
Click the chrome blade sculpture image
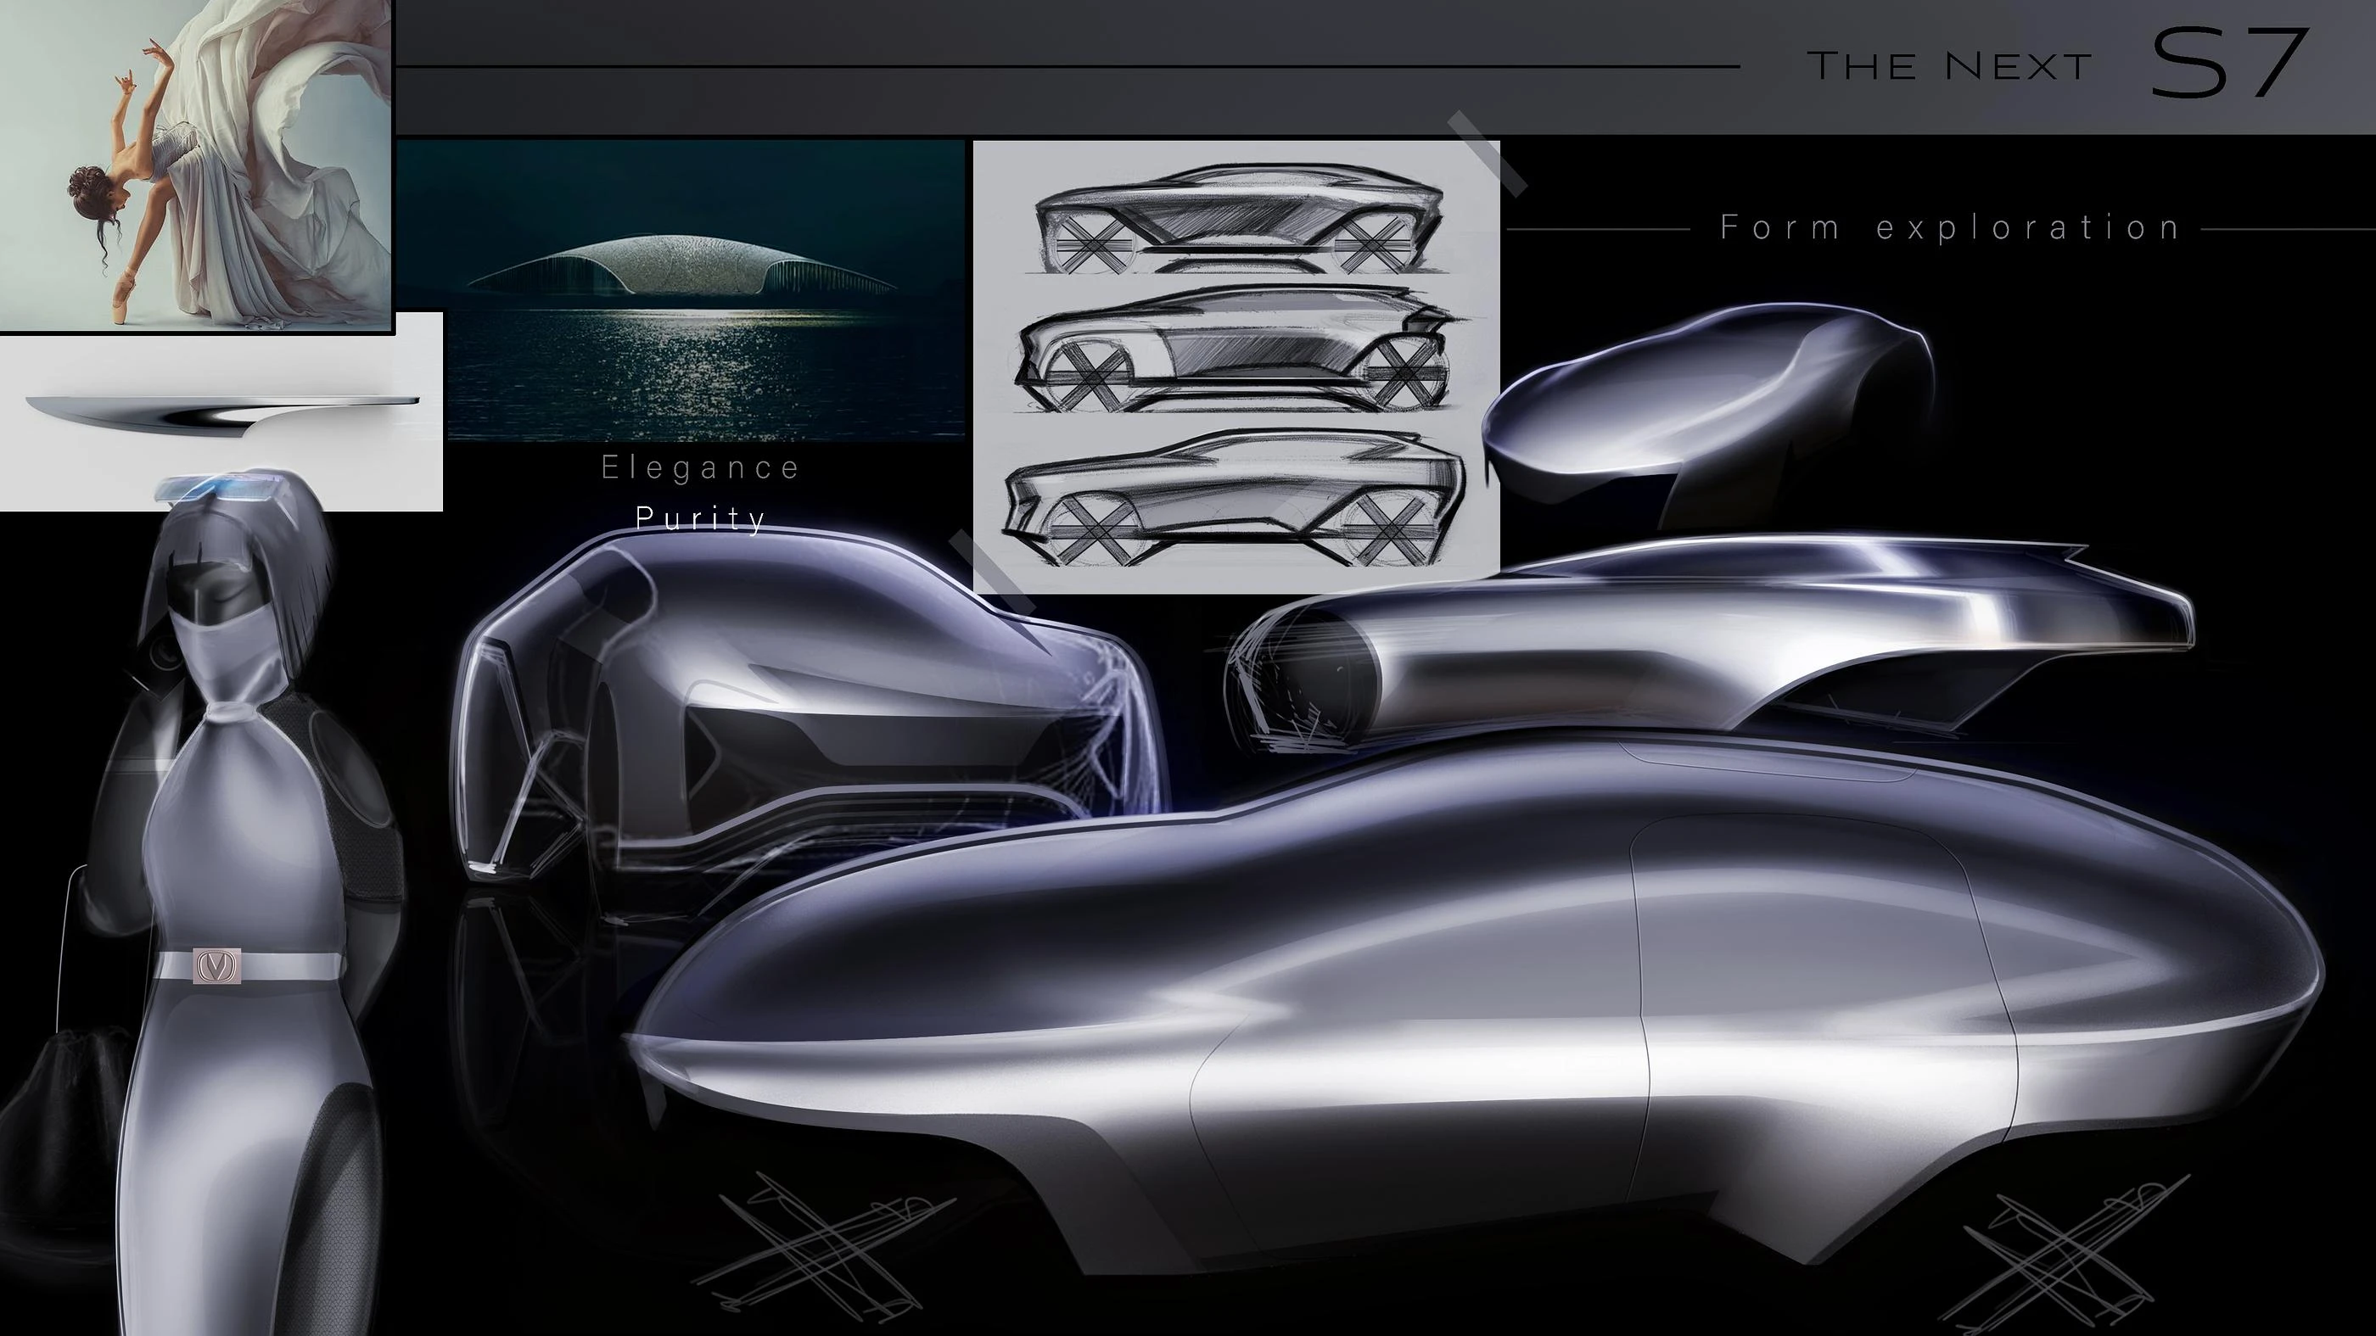(x=221, y=412)
